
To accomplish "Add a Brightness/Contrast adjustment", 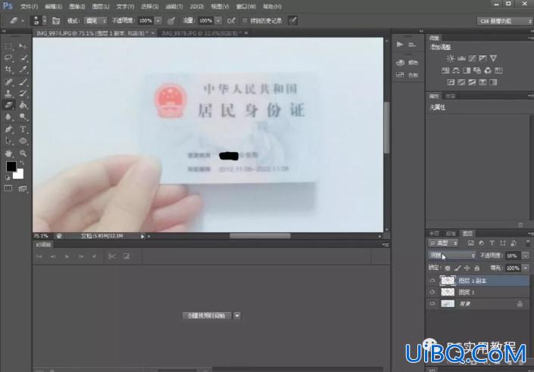I will coord(450,58).
